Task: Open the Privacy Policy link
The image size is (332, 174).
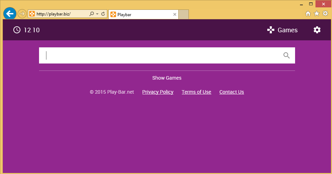Action: coord(158,92)
